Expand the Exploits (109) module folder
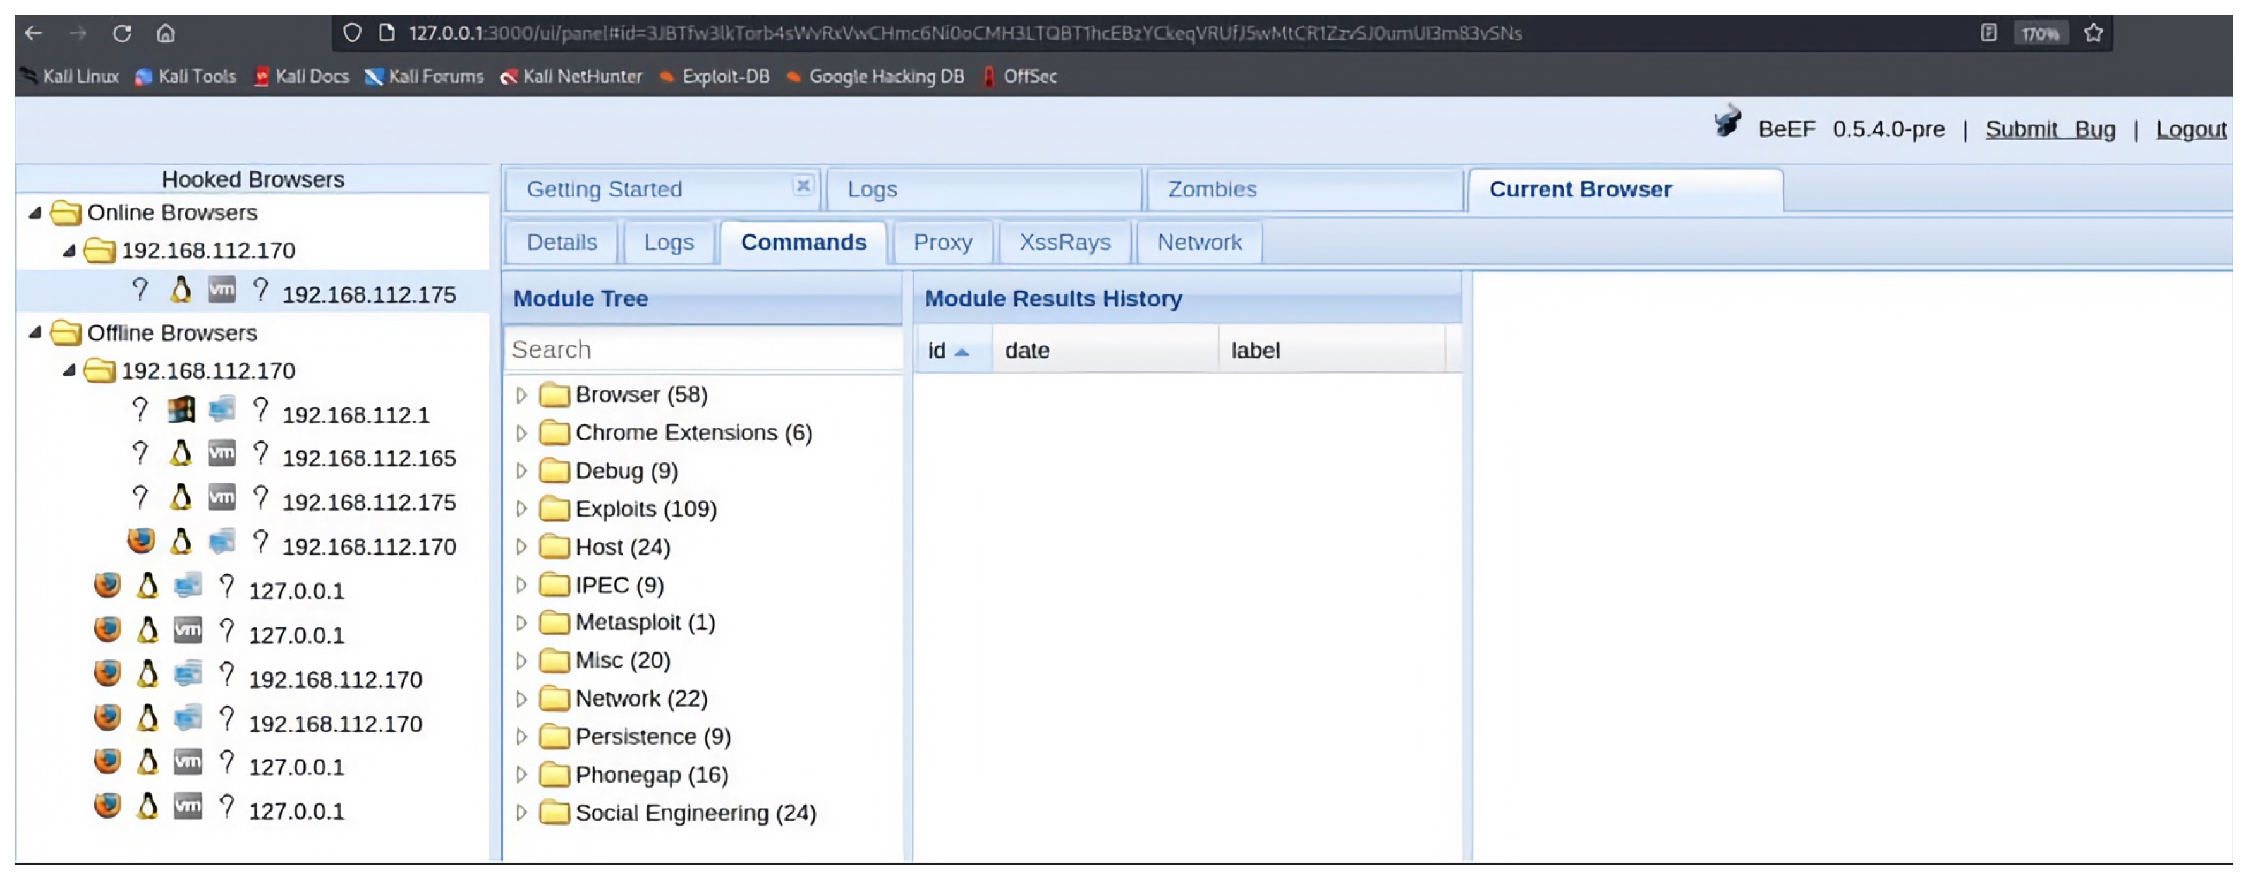 coord(521,509)
